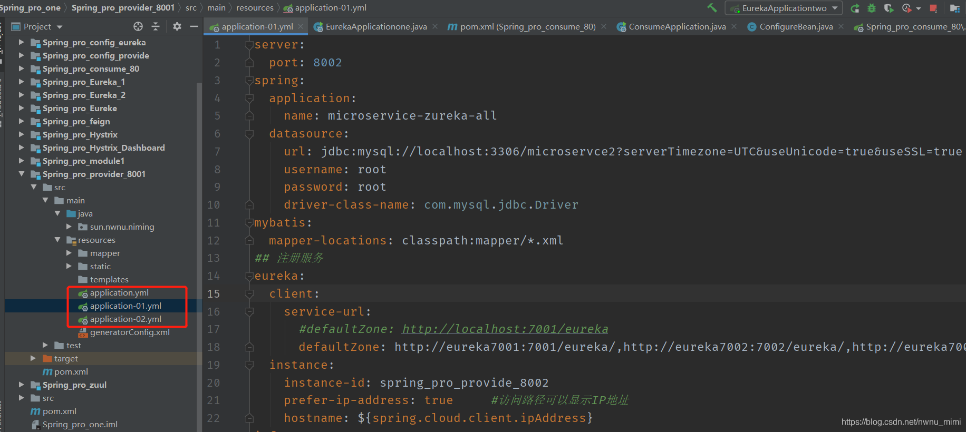Switch to the ConsumeApplication.java tab
966x432 pixels.
[677, 26]
